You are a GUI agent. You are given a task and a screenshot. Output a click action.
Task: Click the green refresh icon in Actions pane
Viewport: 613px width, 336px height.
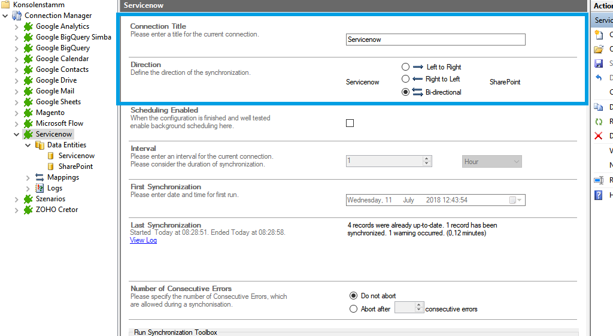point(598,122)
